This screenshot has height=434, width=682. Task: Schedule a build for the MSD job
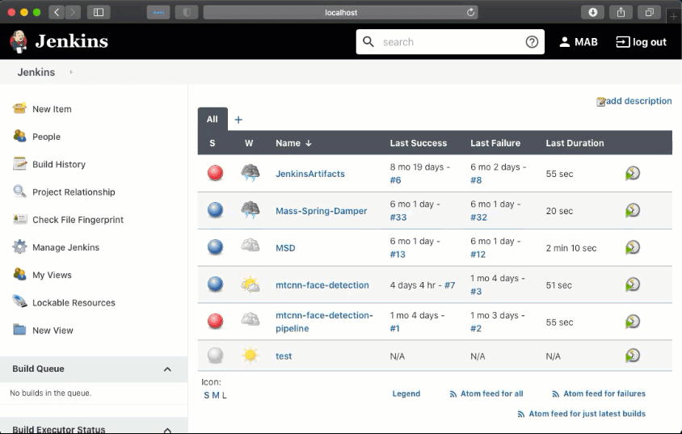(x=633, y=247)
